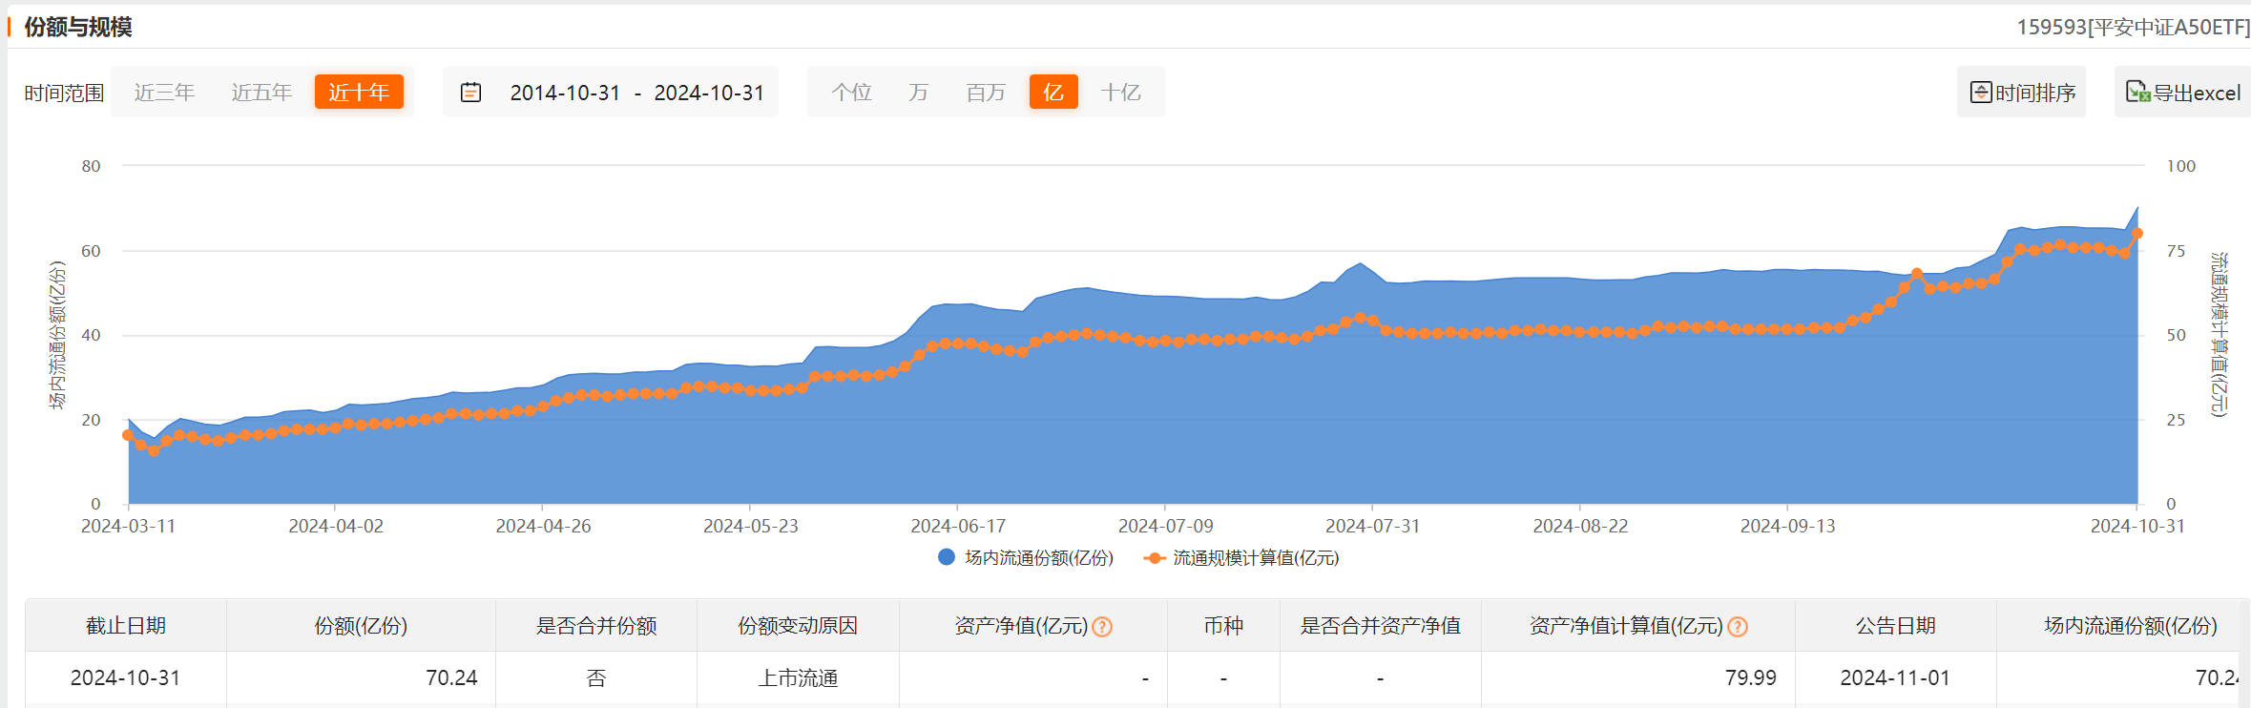Click the calendar icon in date range
Viewport: 2251px width, 708px height.
pyautogui.click(x=470, y=93)
